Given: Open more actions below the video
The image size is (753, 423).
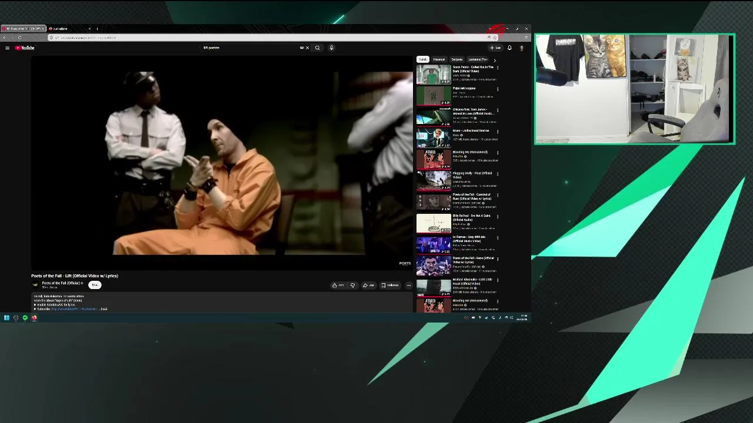Looking at the screenshot, I should coord(409,286).
